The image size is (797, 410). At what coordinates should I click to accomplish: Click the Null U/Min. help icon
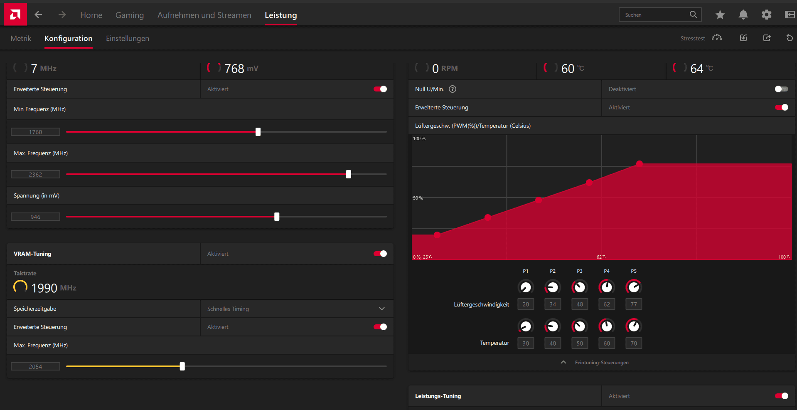point(453,89)
